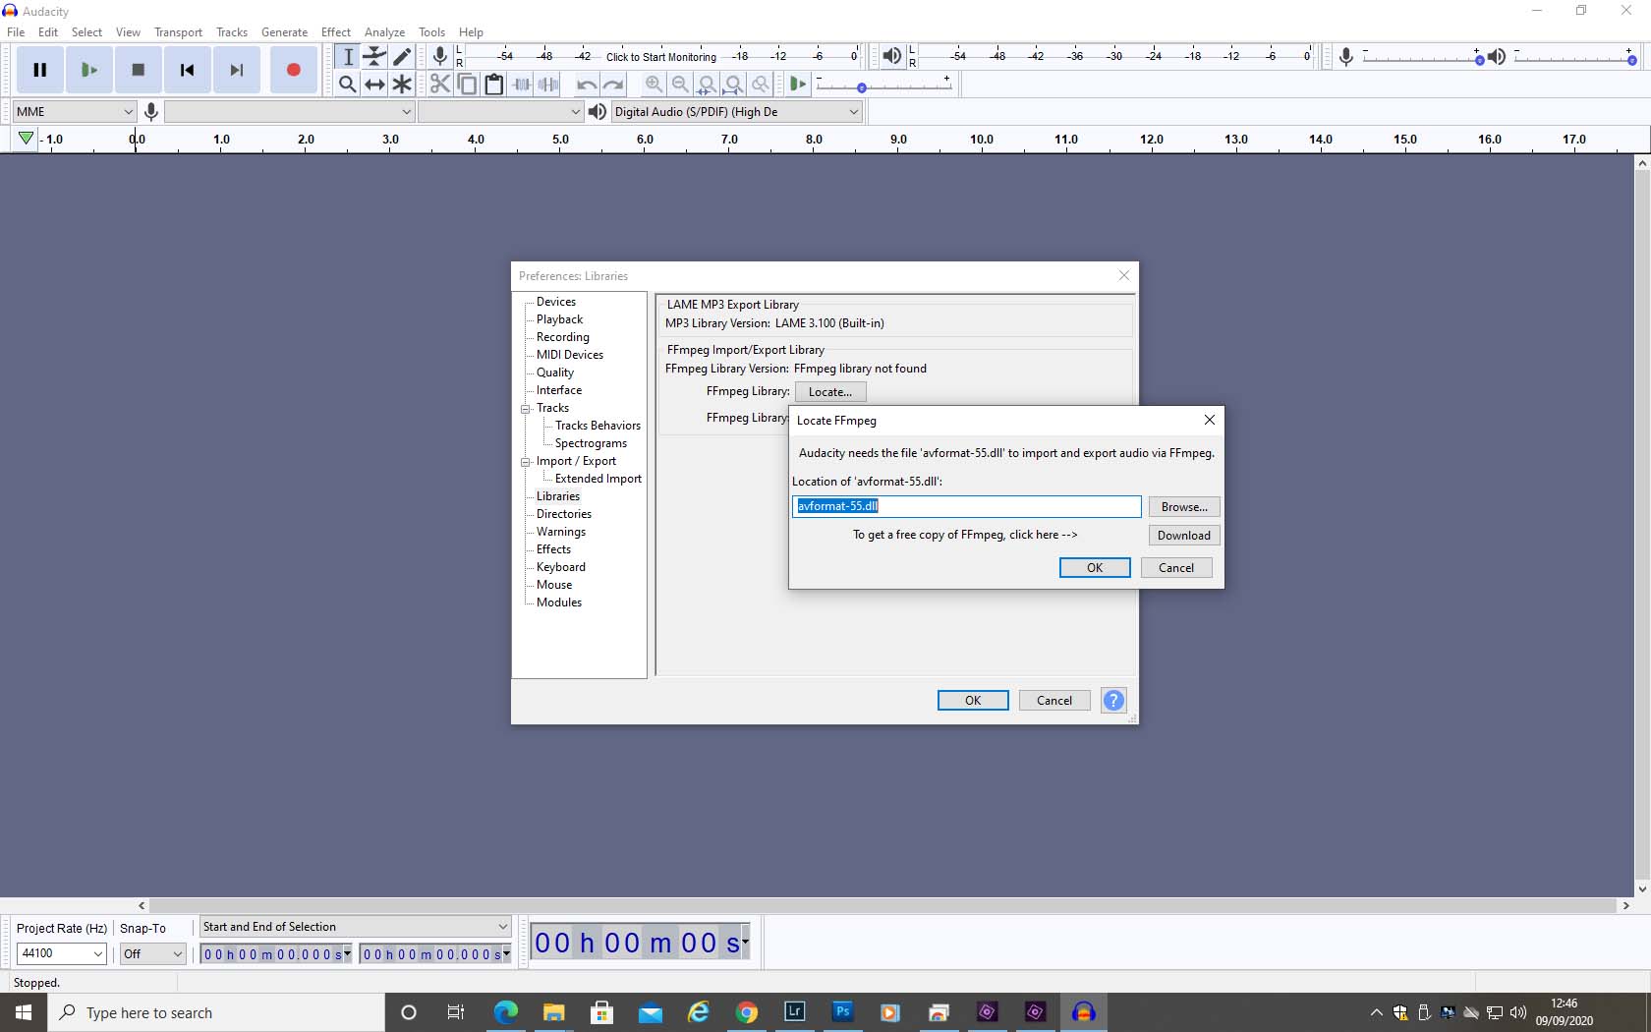Open the Analyze menu

click(x=384, y=31)
